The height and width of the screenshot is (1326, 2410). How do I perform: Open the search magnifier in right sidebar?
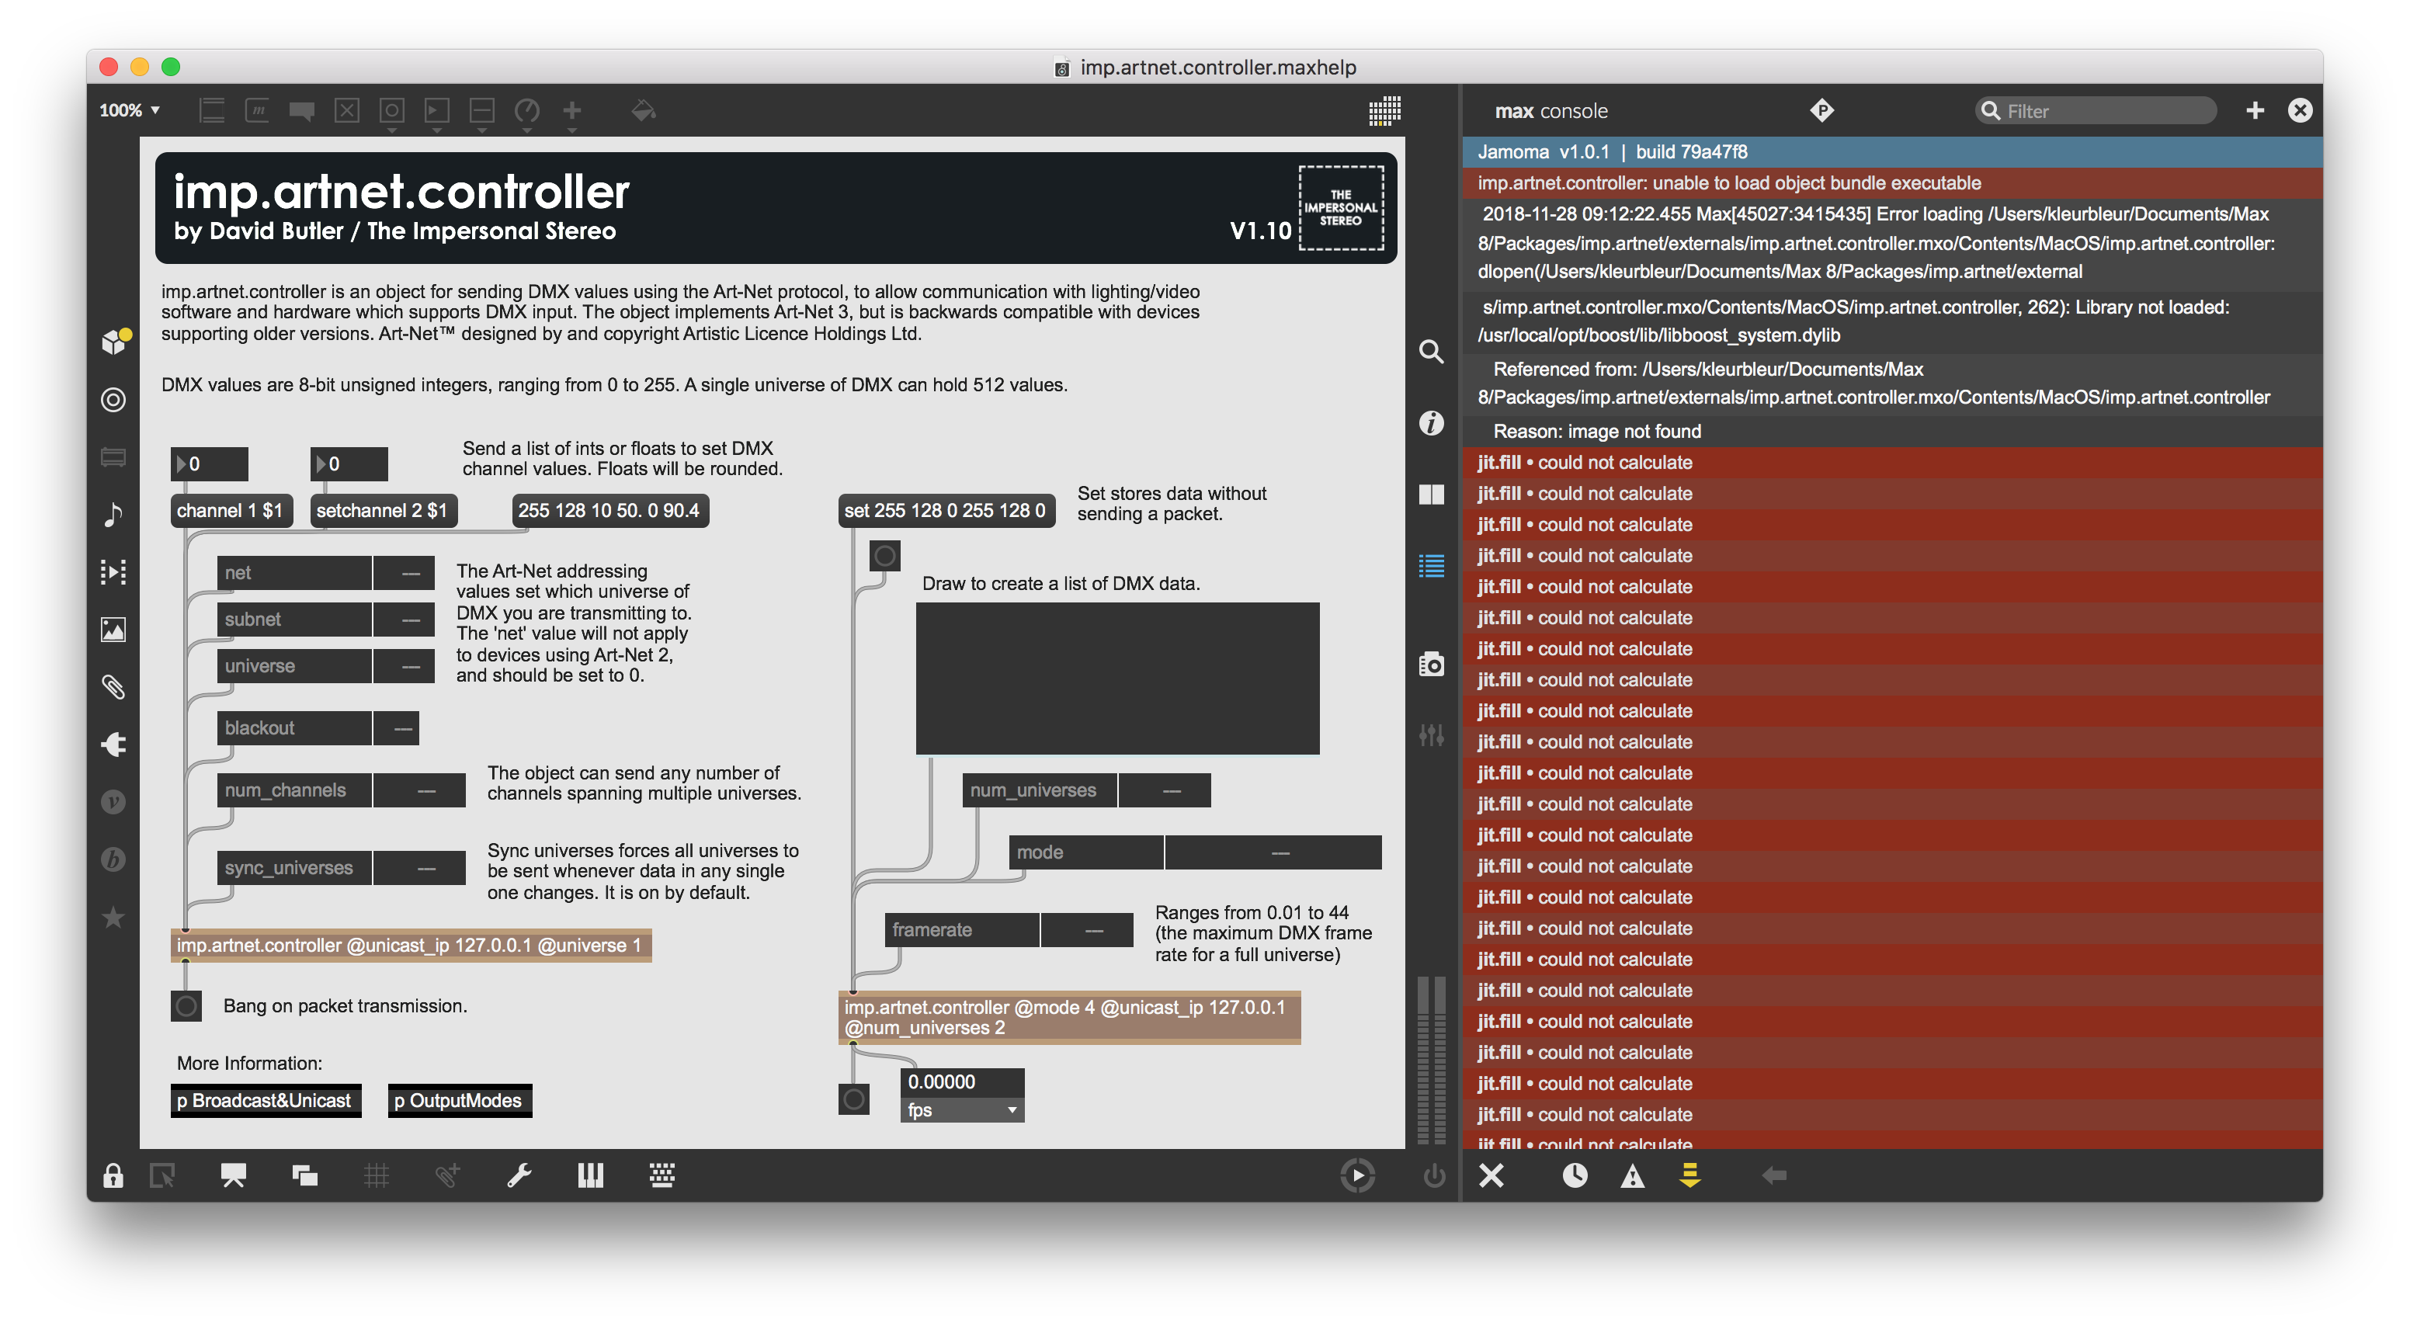(x=1432, y=352)
